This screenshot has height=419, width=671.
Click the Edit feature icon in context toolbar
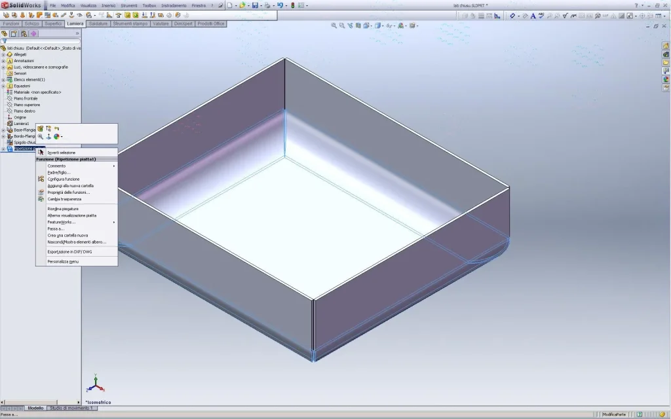click(x=40, y=128)
